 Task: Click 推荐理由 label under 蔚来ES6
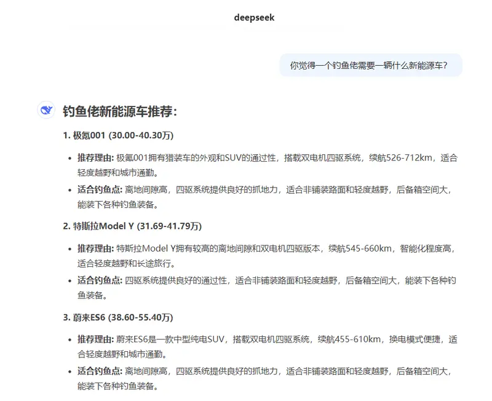(x=95, y=339)
